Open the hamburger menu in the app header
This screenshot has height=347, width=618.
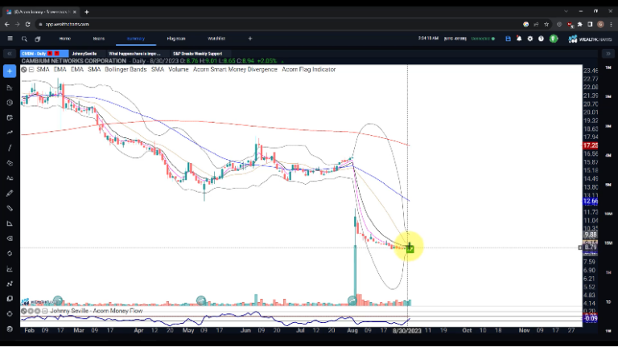pyautogui.click(x=10, y=39)
